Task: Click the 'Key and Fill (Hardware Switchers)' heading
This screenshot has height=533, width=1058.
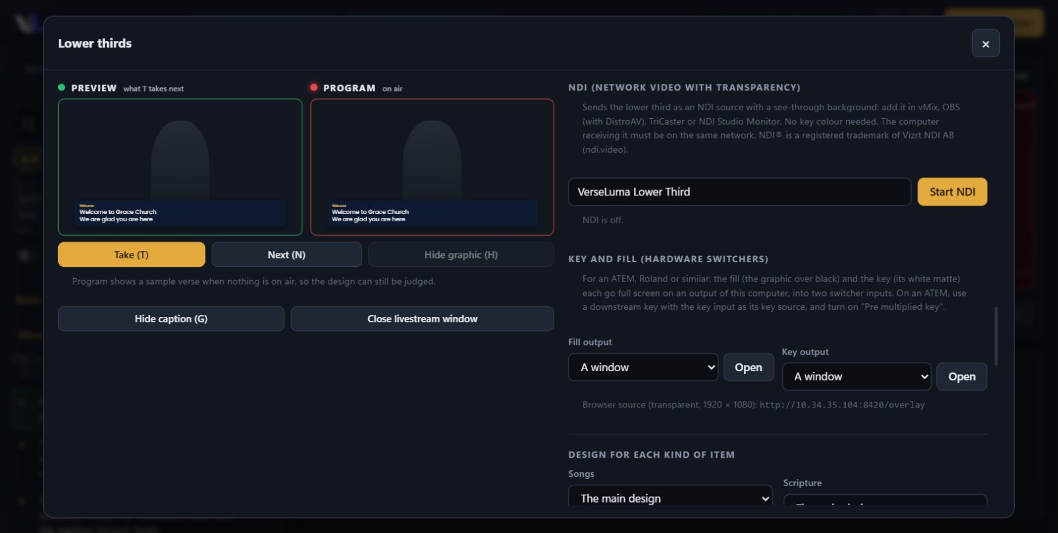Action: click(x=668, y=259)
